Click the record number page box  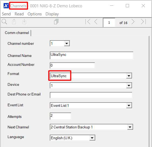tap(109, 23)
